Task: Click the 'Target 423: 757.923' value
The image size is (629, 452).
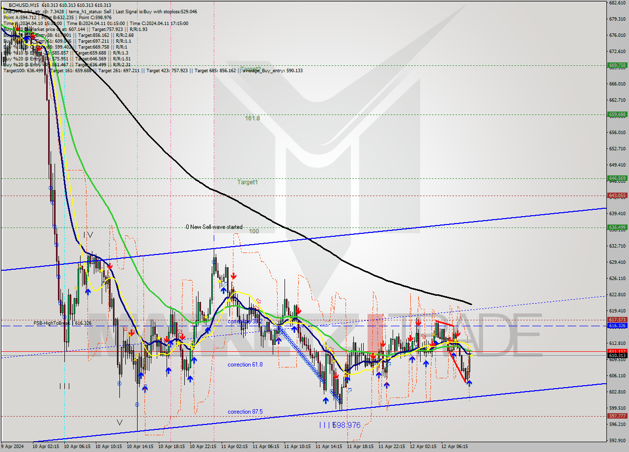Action: click(167, 70)
